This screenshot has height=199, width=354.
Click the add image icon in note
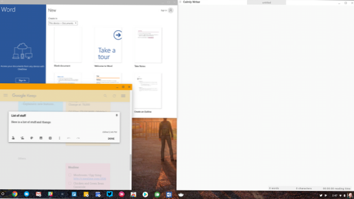(41, 138)
